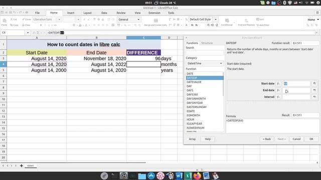
Task: Open the General number format dropdown
Action: (x=138, y=19)
